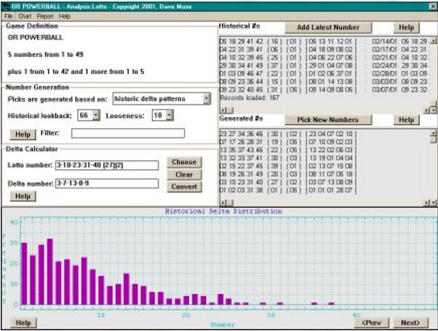Image resolution: width=438 pixels, height=331 pixels.
Task: Click the Choose button
Action: pyautogui.click(x=184, y=162)
